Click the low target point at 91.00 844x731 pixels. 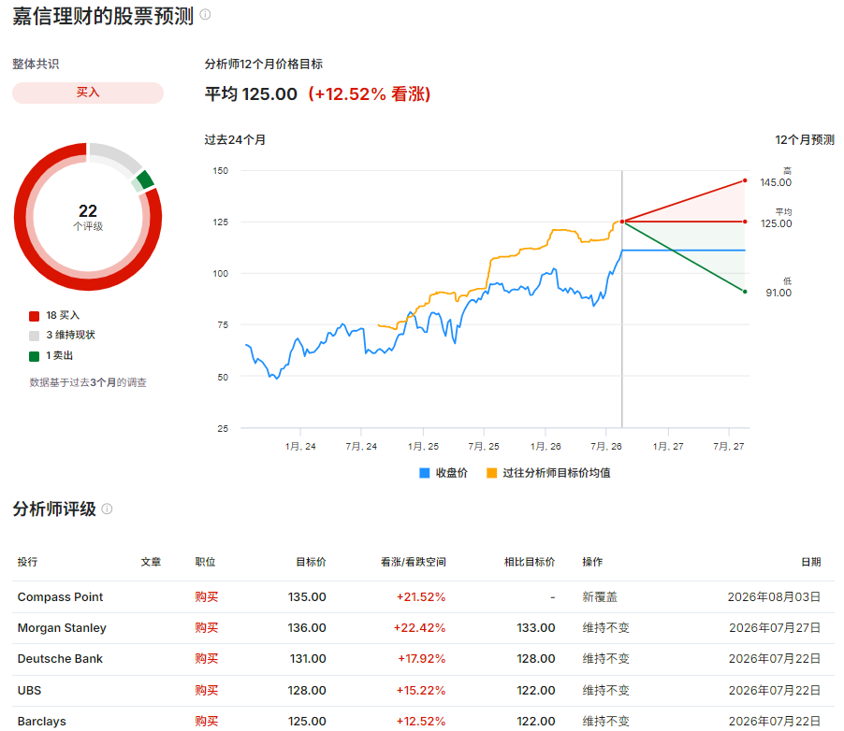745,292
